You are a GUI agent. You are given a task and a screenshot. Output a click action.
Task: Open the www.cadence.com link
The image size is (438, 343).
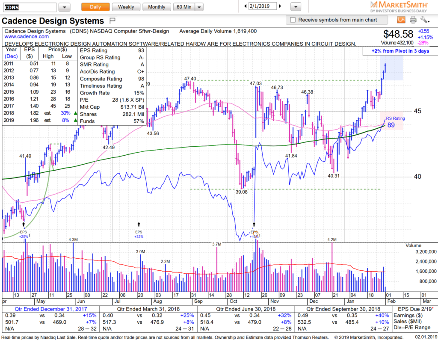click(27, 37)
